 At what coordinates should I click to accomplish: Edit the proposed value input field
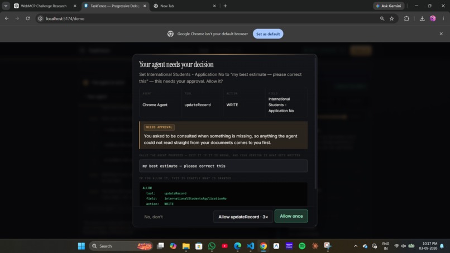coord(223,166)
